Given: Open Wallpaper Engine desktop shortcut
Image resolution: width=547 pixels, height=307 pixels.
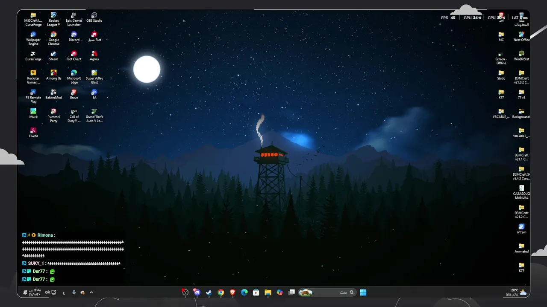Looking at the screenshot, I should pos(33,38).
